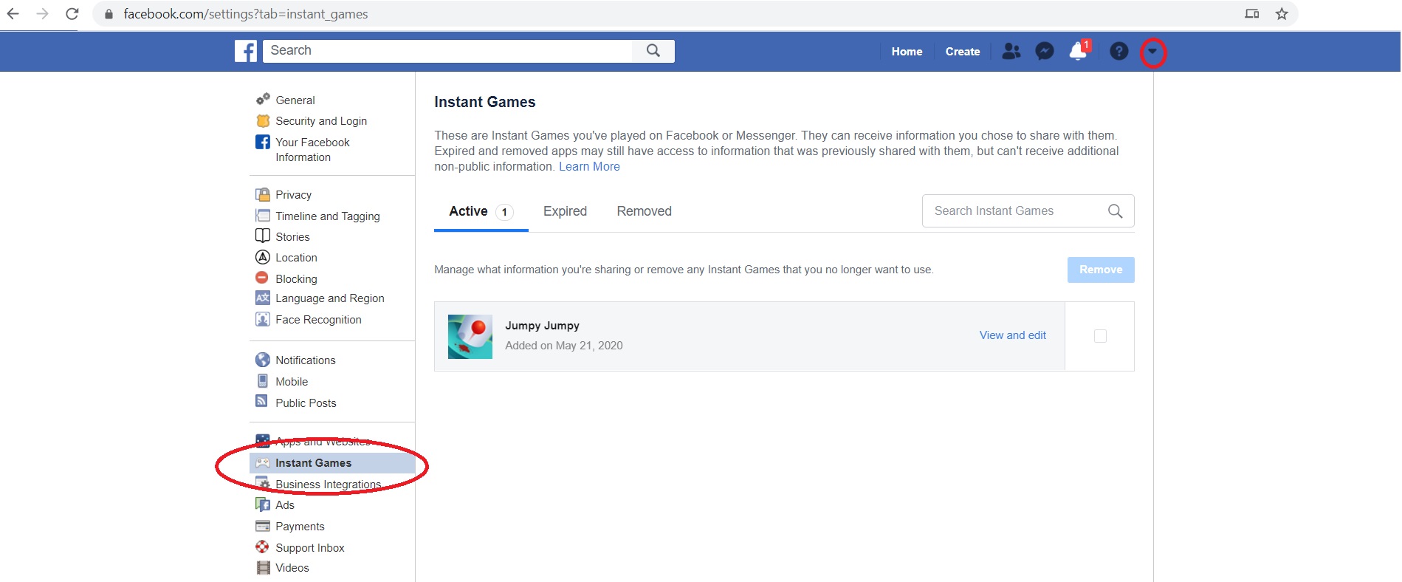Viewport: 1402px width, 582px height.
Task: Click the Security and Login badge icon
Action: (263, 120)
